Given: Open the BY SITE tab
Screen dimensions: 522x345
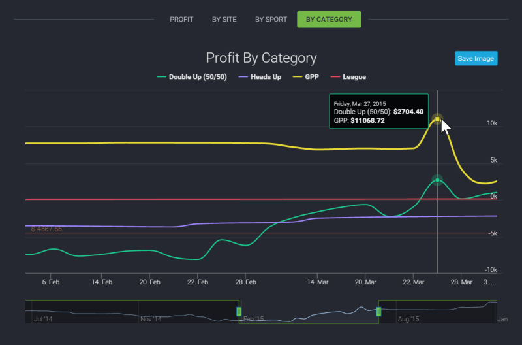Looking at the screenshot, I should [224, 20].
